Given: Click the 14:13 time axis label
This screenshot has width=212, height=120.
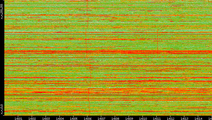Looking at the screenshot, I should point(184,119).
